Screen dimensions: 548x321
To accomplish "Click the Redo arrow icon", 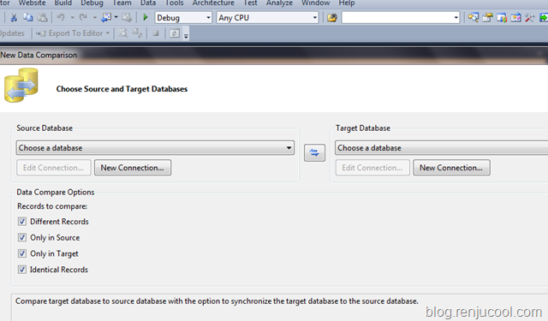I will (83, 17).
